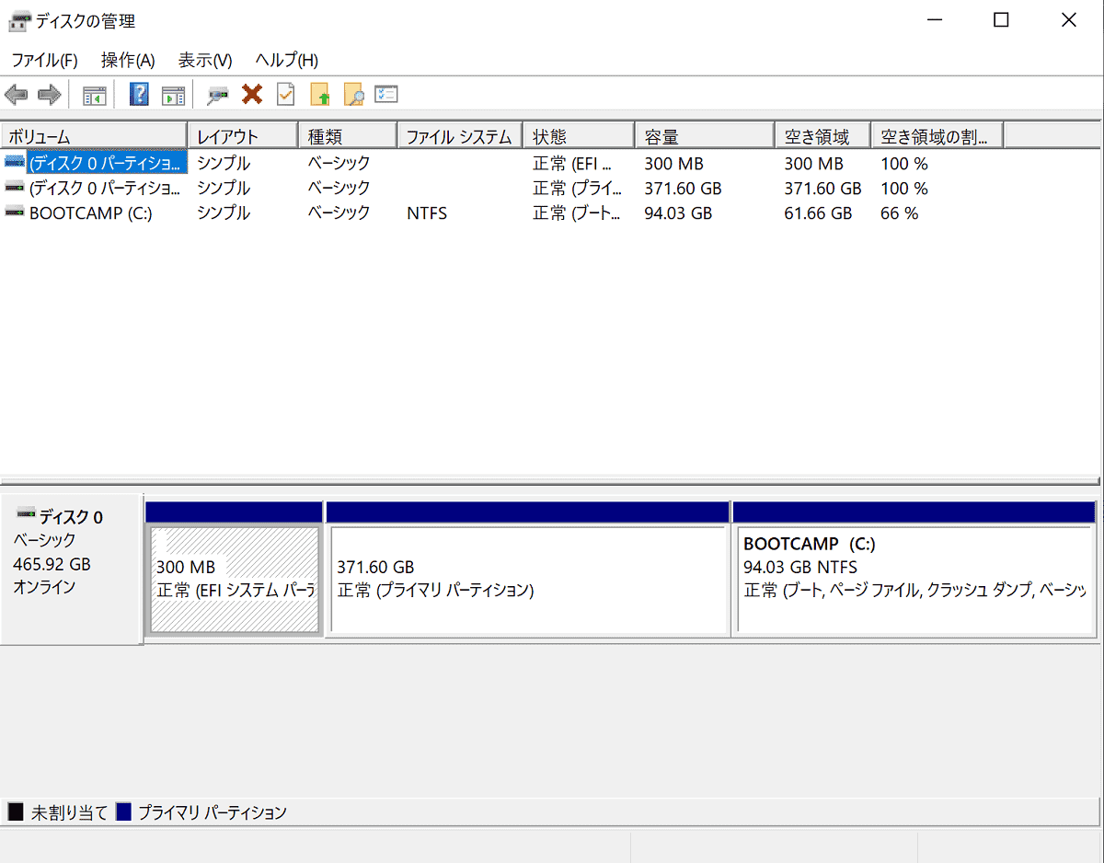Click the 状態 column header
Image resolution: width=1104 pixels, height=863 pixels.
click(579, 136)
